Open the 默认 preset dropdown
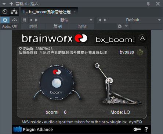 pos(67,20)
